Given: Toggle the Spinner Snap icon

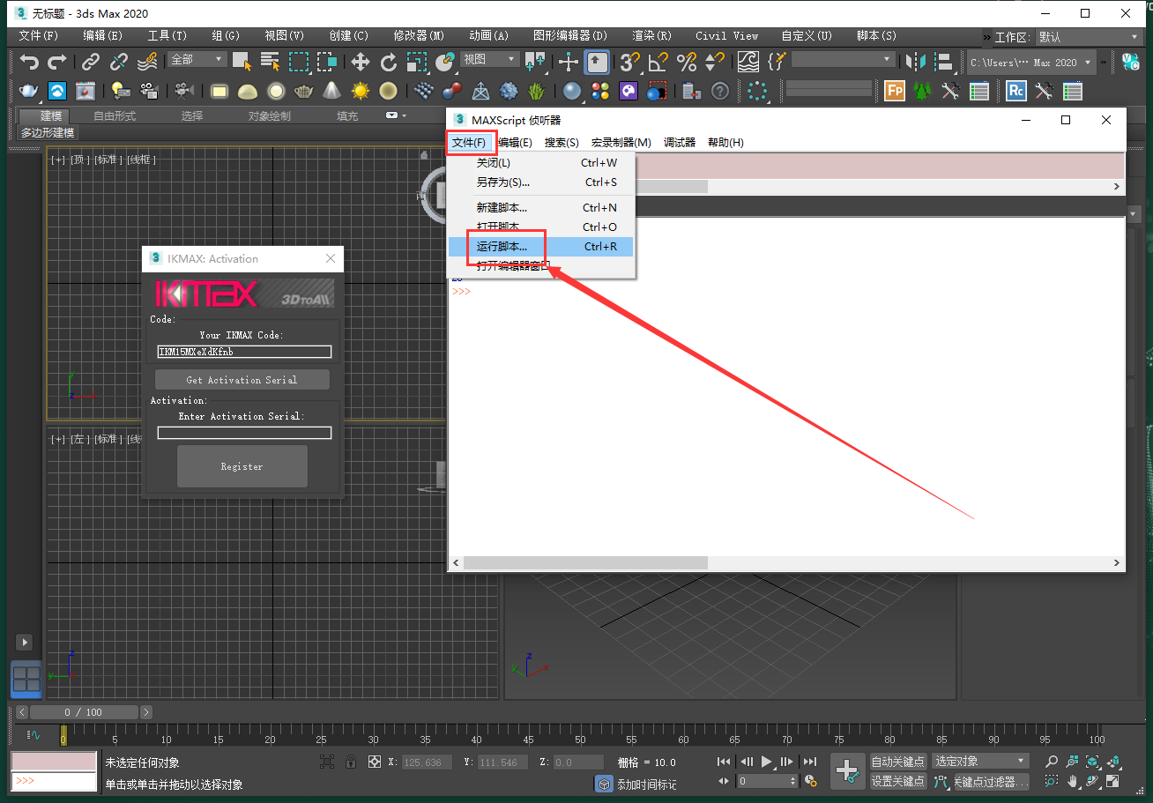Looking at the screenshot, I should pyautogui.click(x=714, y=62).
